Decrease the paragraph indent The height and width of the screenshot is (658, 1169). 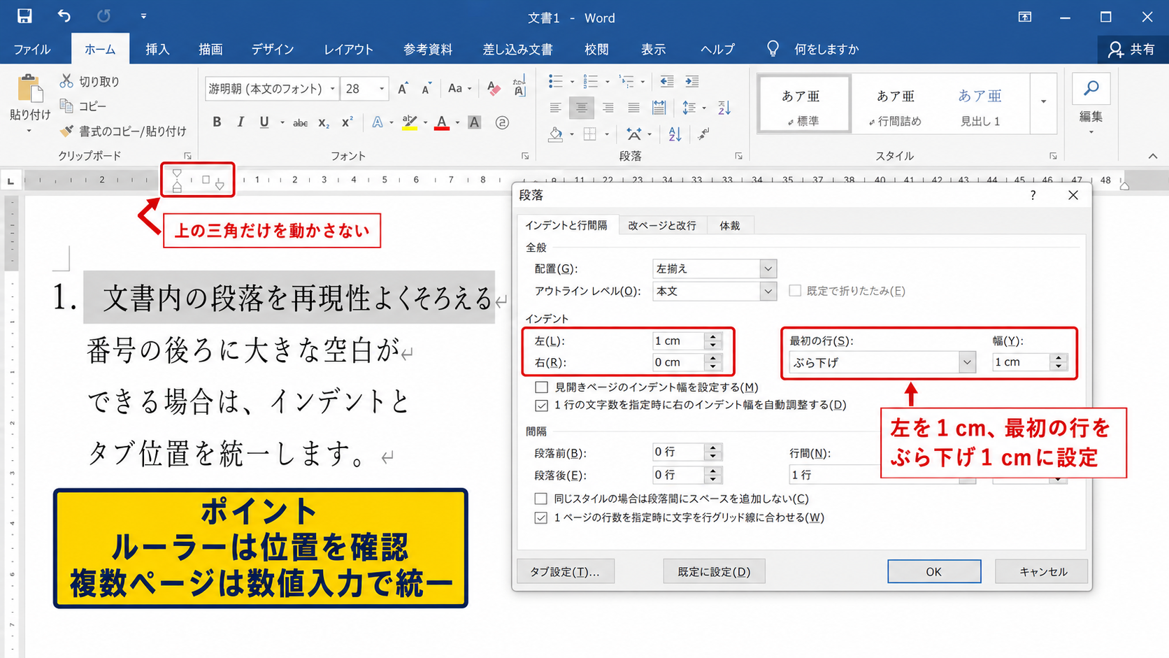pos(667,82)
